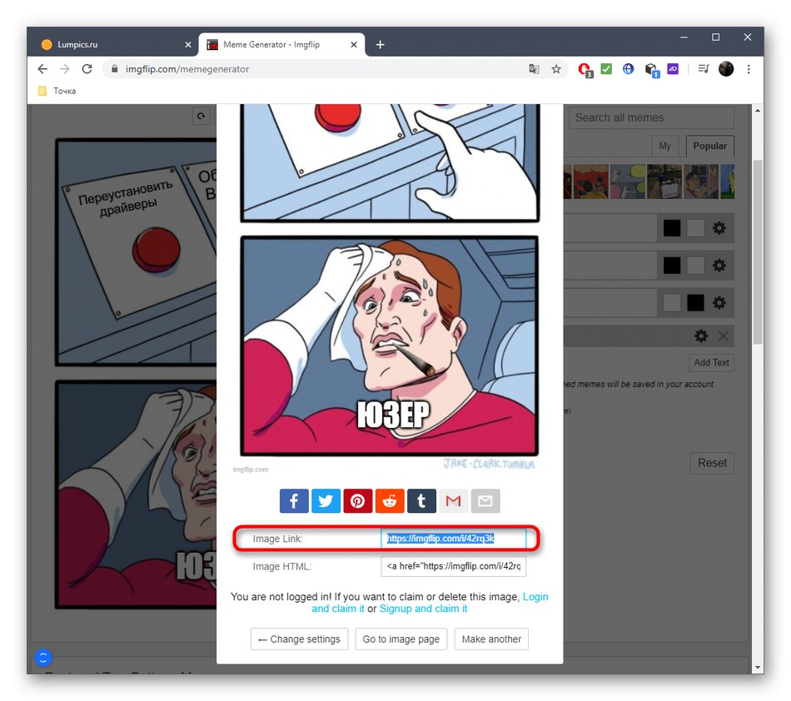Reload the imgflip page

tap(87, 69)
